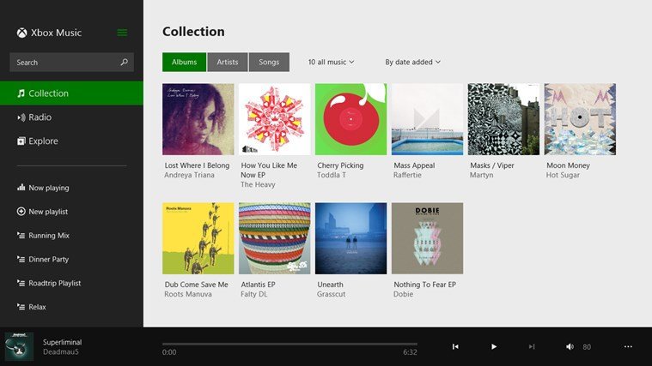Viewport: 652px width, 366px height.
Task: Click artist name Andreya Triana
Action: [189, 175]
